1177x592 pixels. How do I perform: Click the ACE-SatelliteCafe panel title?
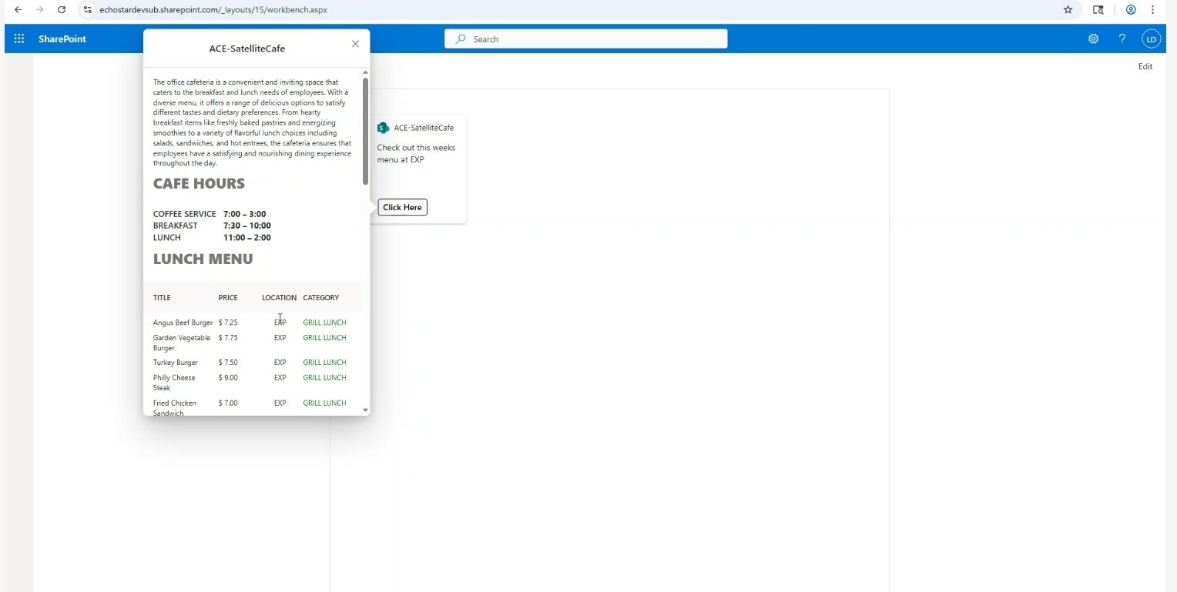pyautogui.click(x=247, y=48)
